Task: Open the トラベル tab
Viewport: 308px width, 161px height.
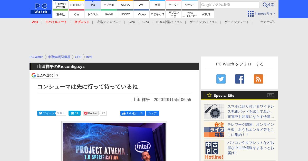Action: click(93, 14)
